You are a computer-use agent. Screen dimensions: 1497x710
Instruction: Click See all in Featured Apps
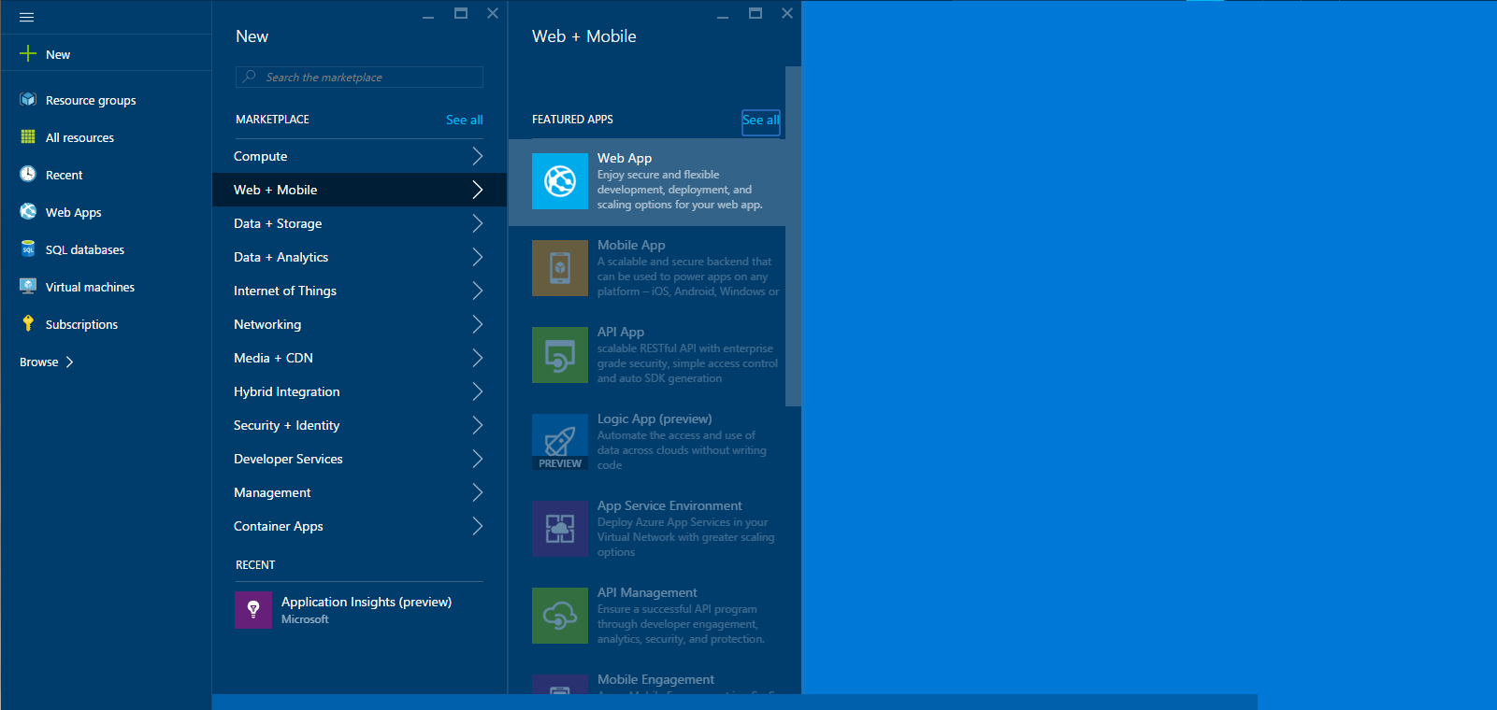click(760, 120)
